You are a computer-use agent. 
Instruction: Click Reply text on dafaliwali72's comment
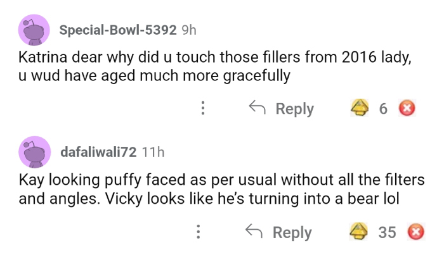click(292, 232)
